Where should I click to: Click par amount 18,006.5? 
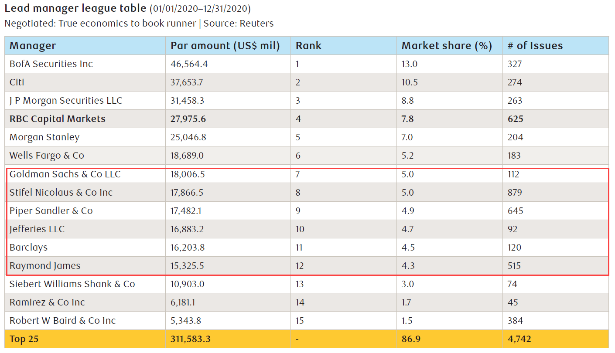coord(188,174)
